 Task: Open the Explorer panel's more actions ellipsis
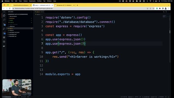point(31,12)
